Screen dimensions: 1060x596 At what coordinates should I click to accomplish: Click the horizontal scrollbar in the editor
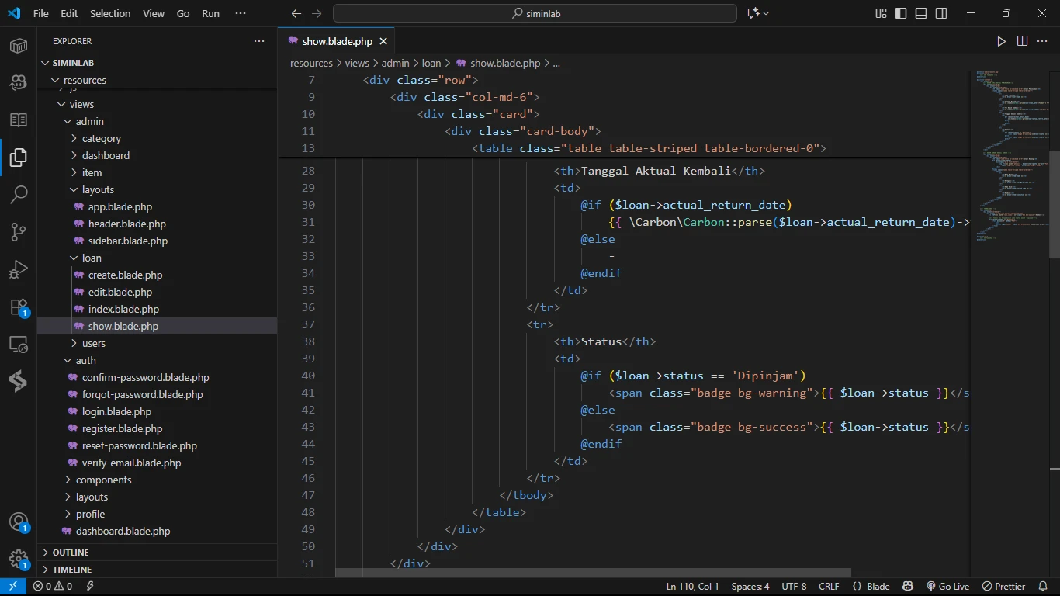[593, 573]
